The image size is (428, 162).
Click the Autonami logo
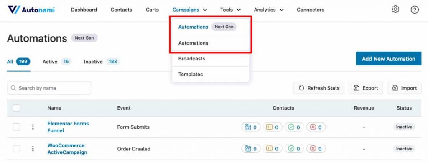click(31, 10)
